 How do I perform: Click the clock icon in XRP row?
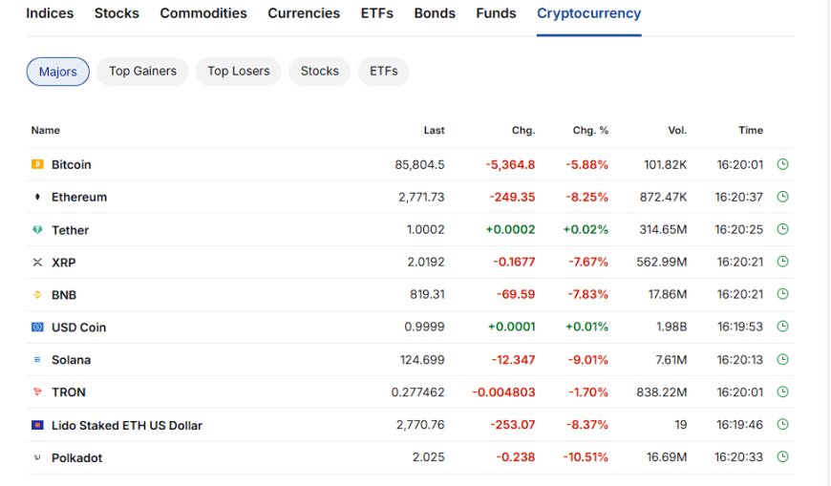783,262
